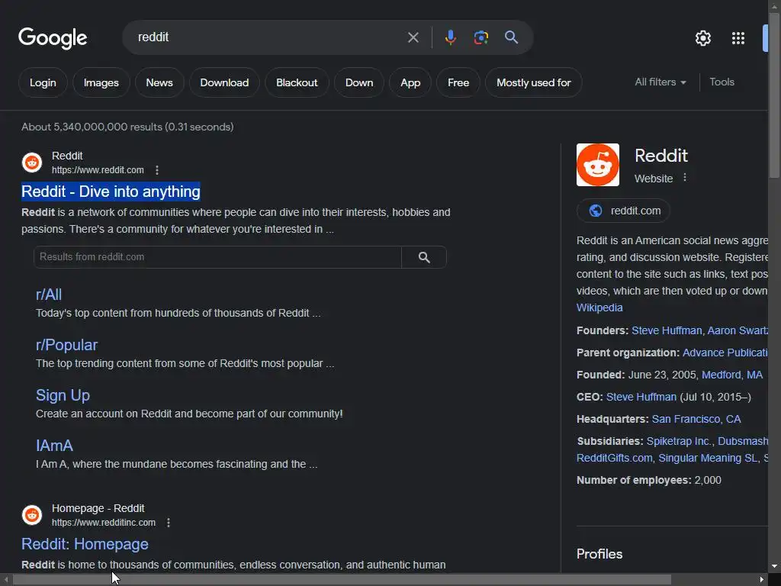This screenshot has height=586, width=781.
Task: Select Mostly used for chip
Action: (533, 82)
